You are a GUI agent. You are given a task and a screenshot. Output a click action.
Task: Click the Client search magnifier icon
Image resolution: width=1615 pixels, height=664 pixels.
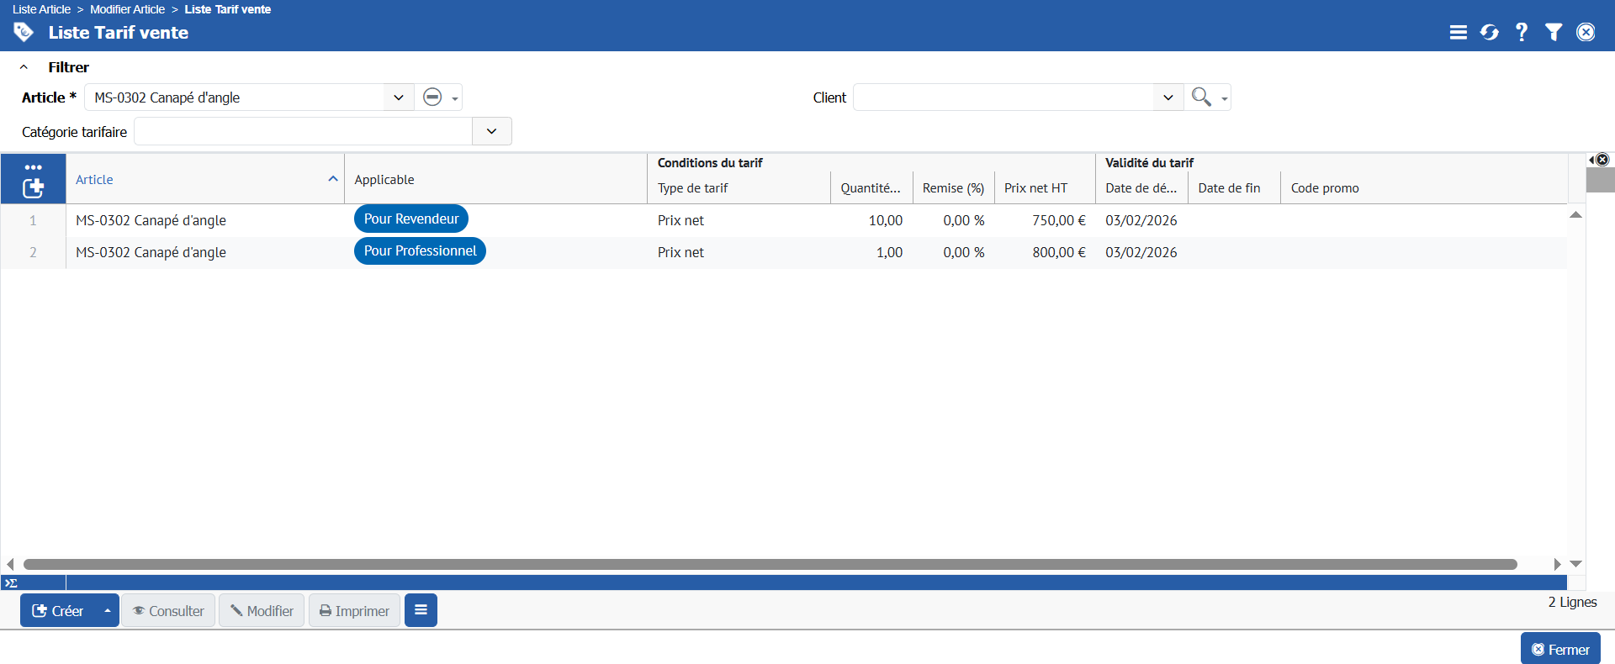(x=1201, y=97)
